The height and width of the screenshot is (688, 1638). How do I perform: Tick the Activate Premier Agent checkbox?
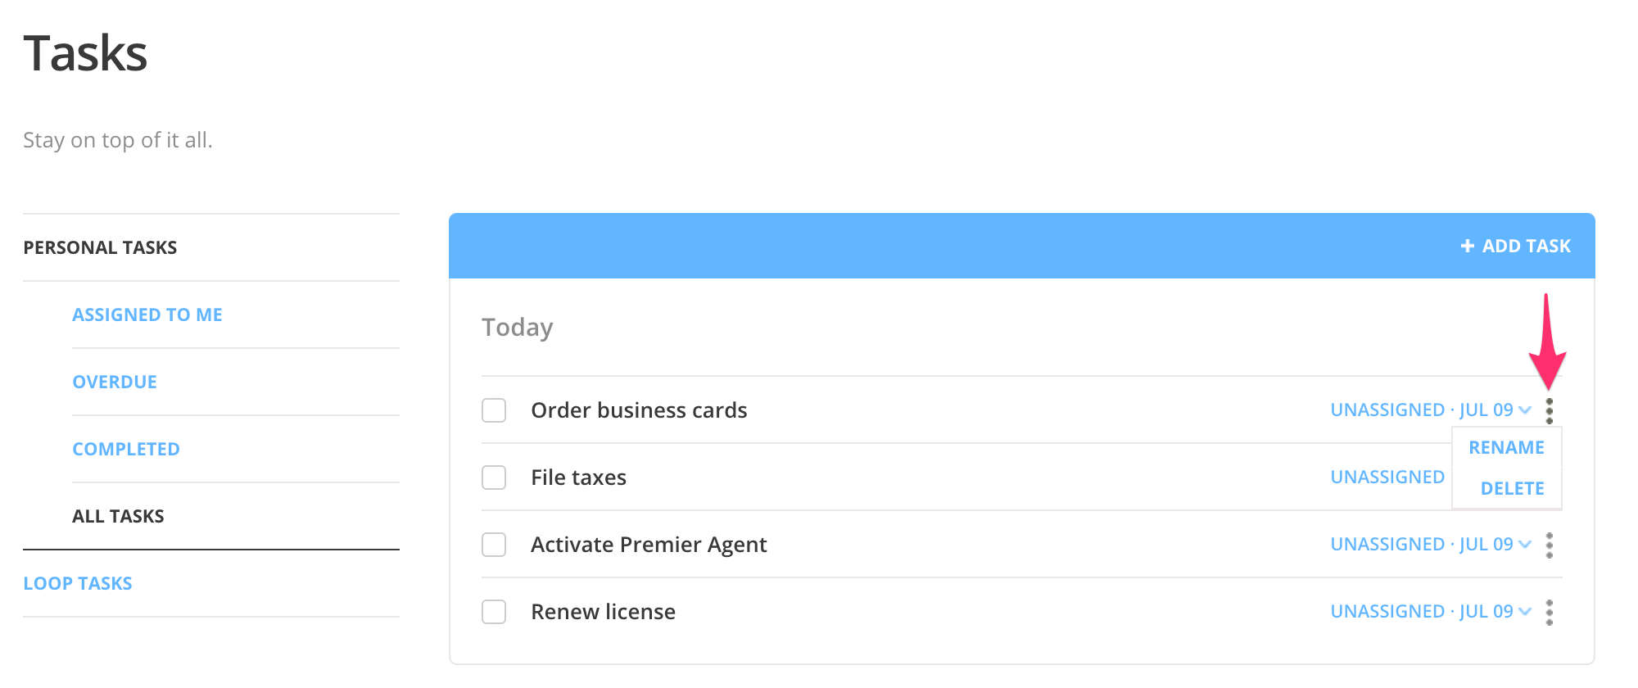click(494, 545)
